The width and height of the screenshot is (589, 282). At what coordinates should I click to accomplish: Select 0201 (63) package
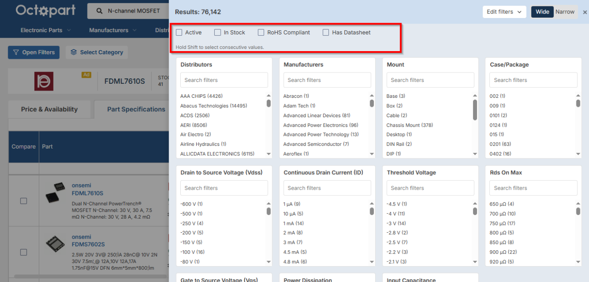500,144
